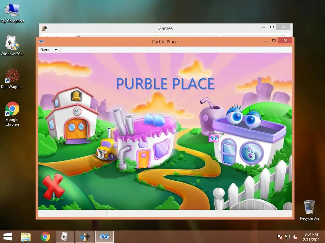Open File Explorer from taskbar
This screenshot has width=325, height=243.
26,237
